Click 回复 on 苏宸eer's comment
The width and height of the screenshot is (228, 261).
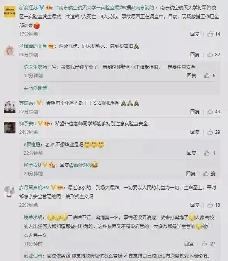coord(195,111)
